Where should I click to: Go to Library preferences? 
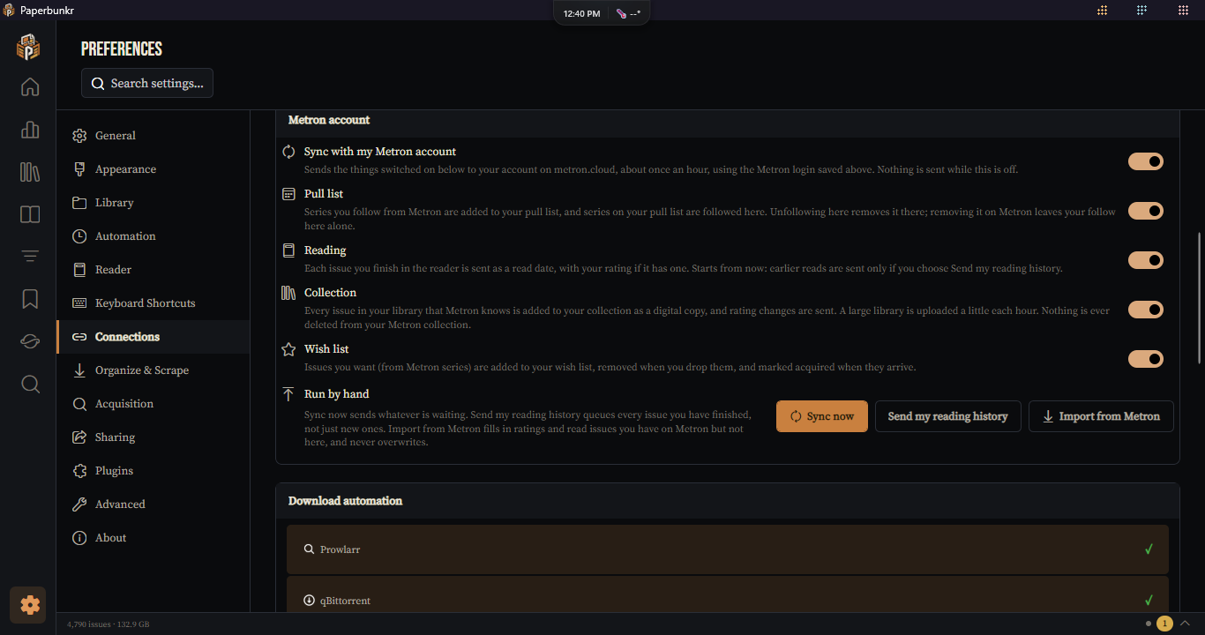pyautogui.click(x=153, y=203)
